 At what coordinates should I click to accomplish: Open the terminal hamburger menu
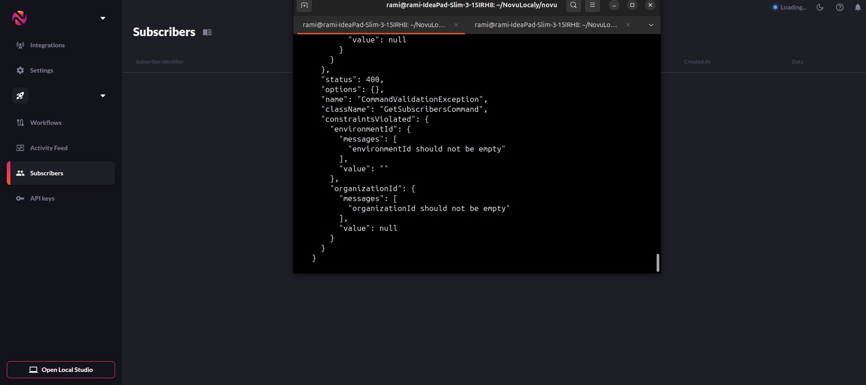[593, 5]
